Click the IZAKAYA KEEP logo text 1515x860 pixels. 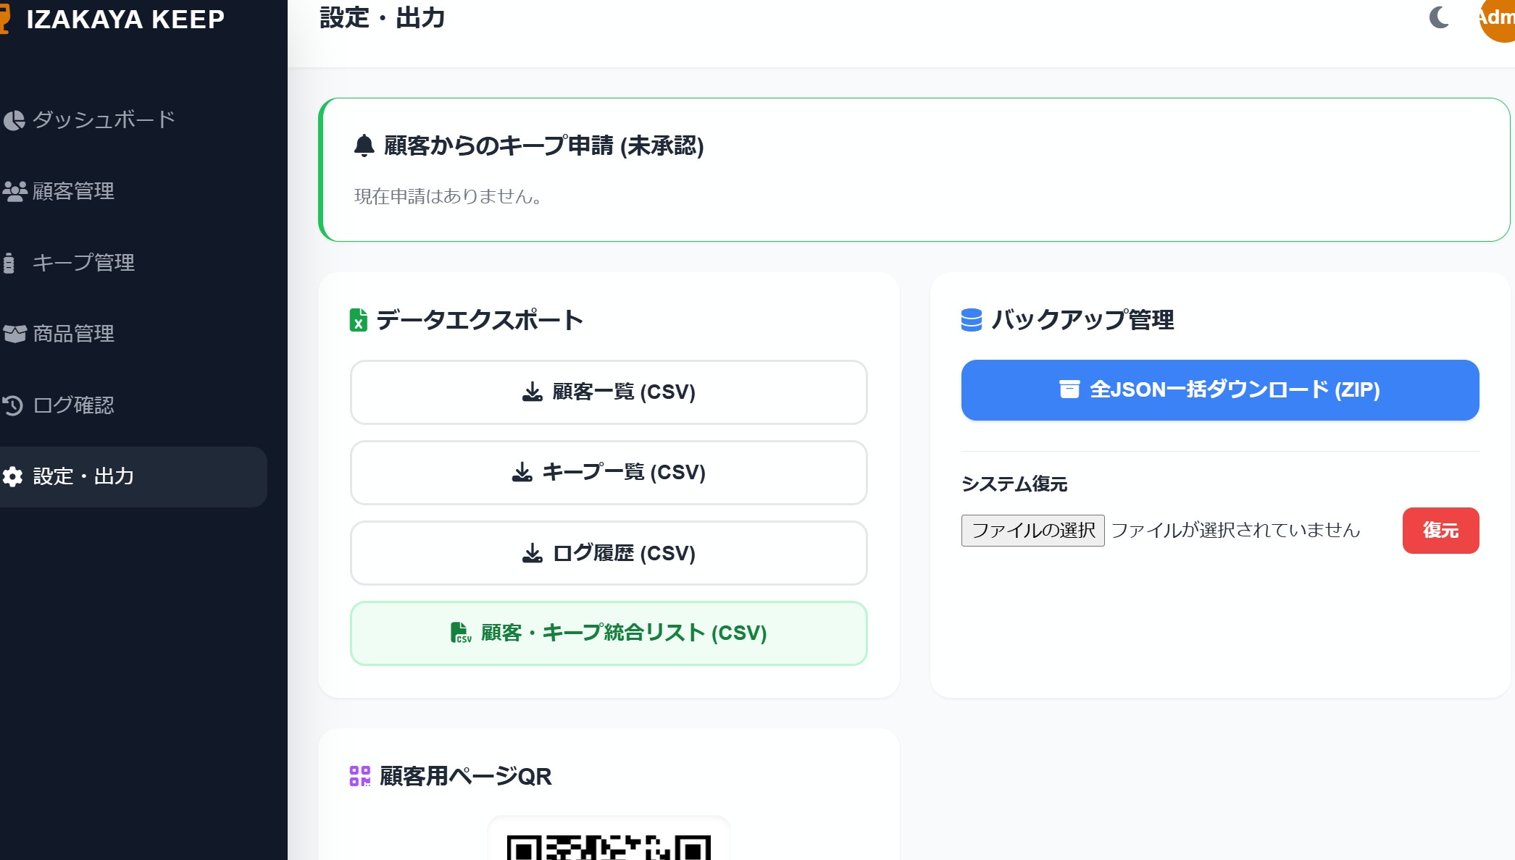click(125, 20)
